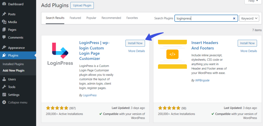The height and width of the screenshot is (126, 263).
Task: Click the '7 items' count text
Action: (257, 30)
